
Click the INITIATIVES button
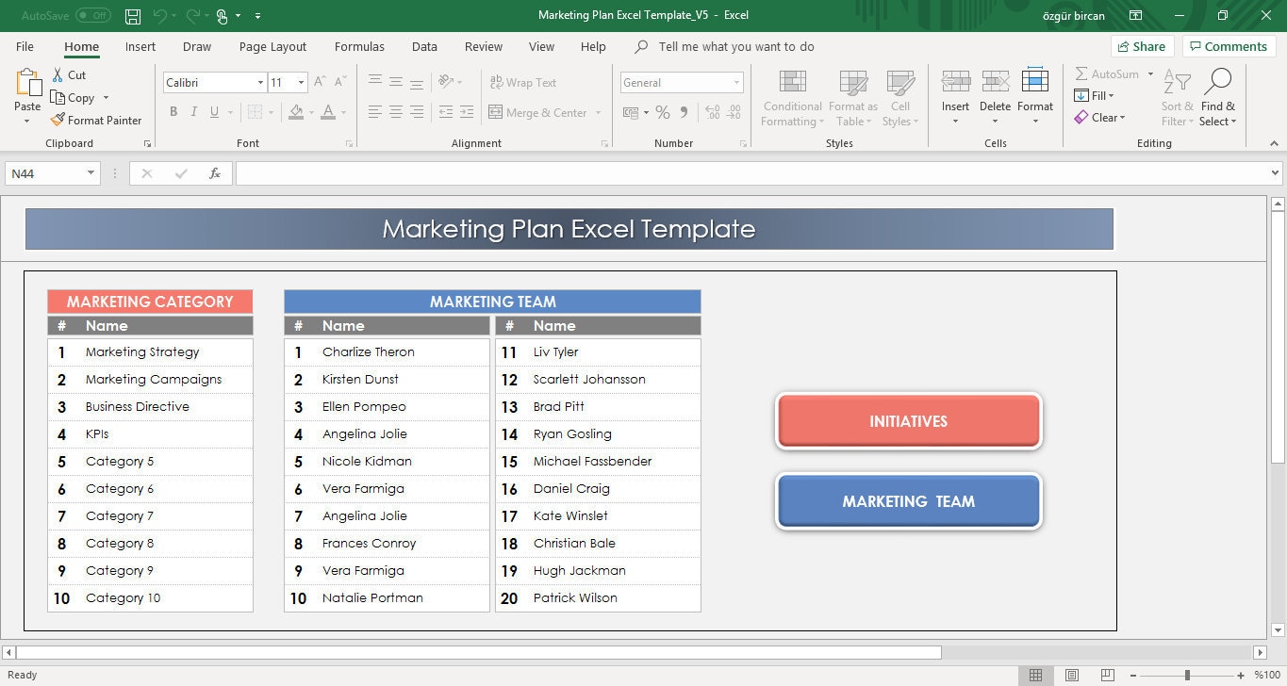907,421
